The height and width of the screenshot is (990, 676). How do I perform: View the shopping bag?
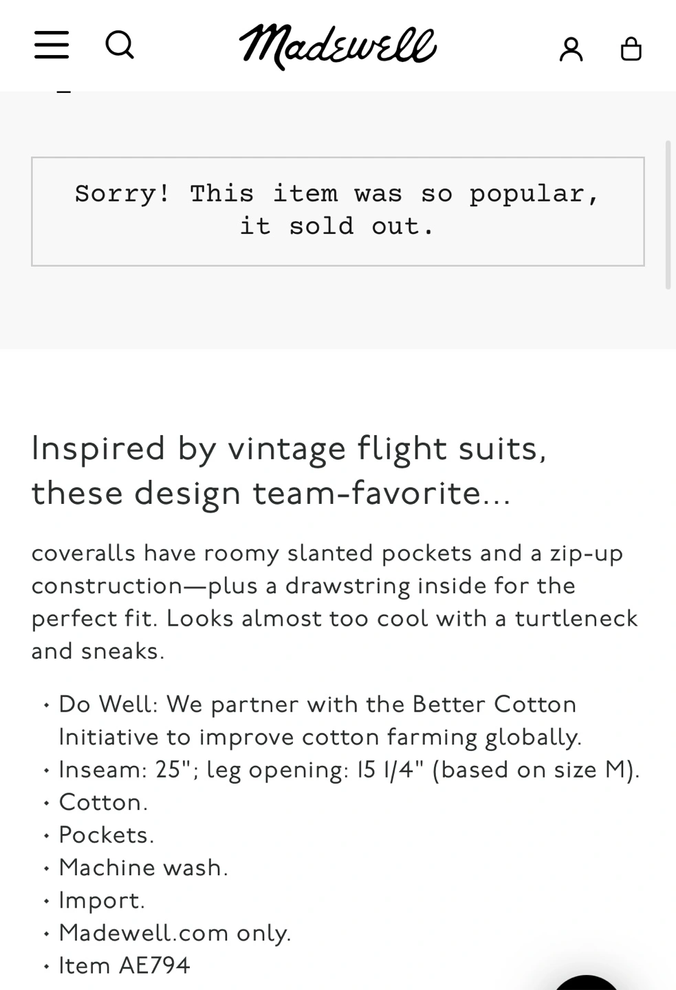[631, 49]
